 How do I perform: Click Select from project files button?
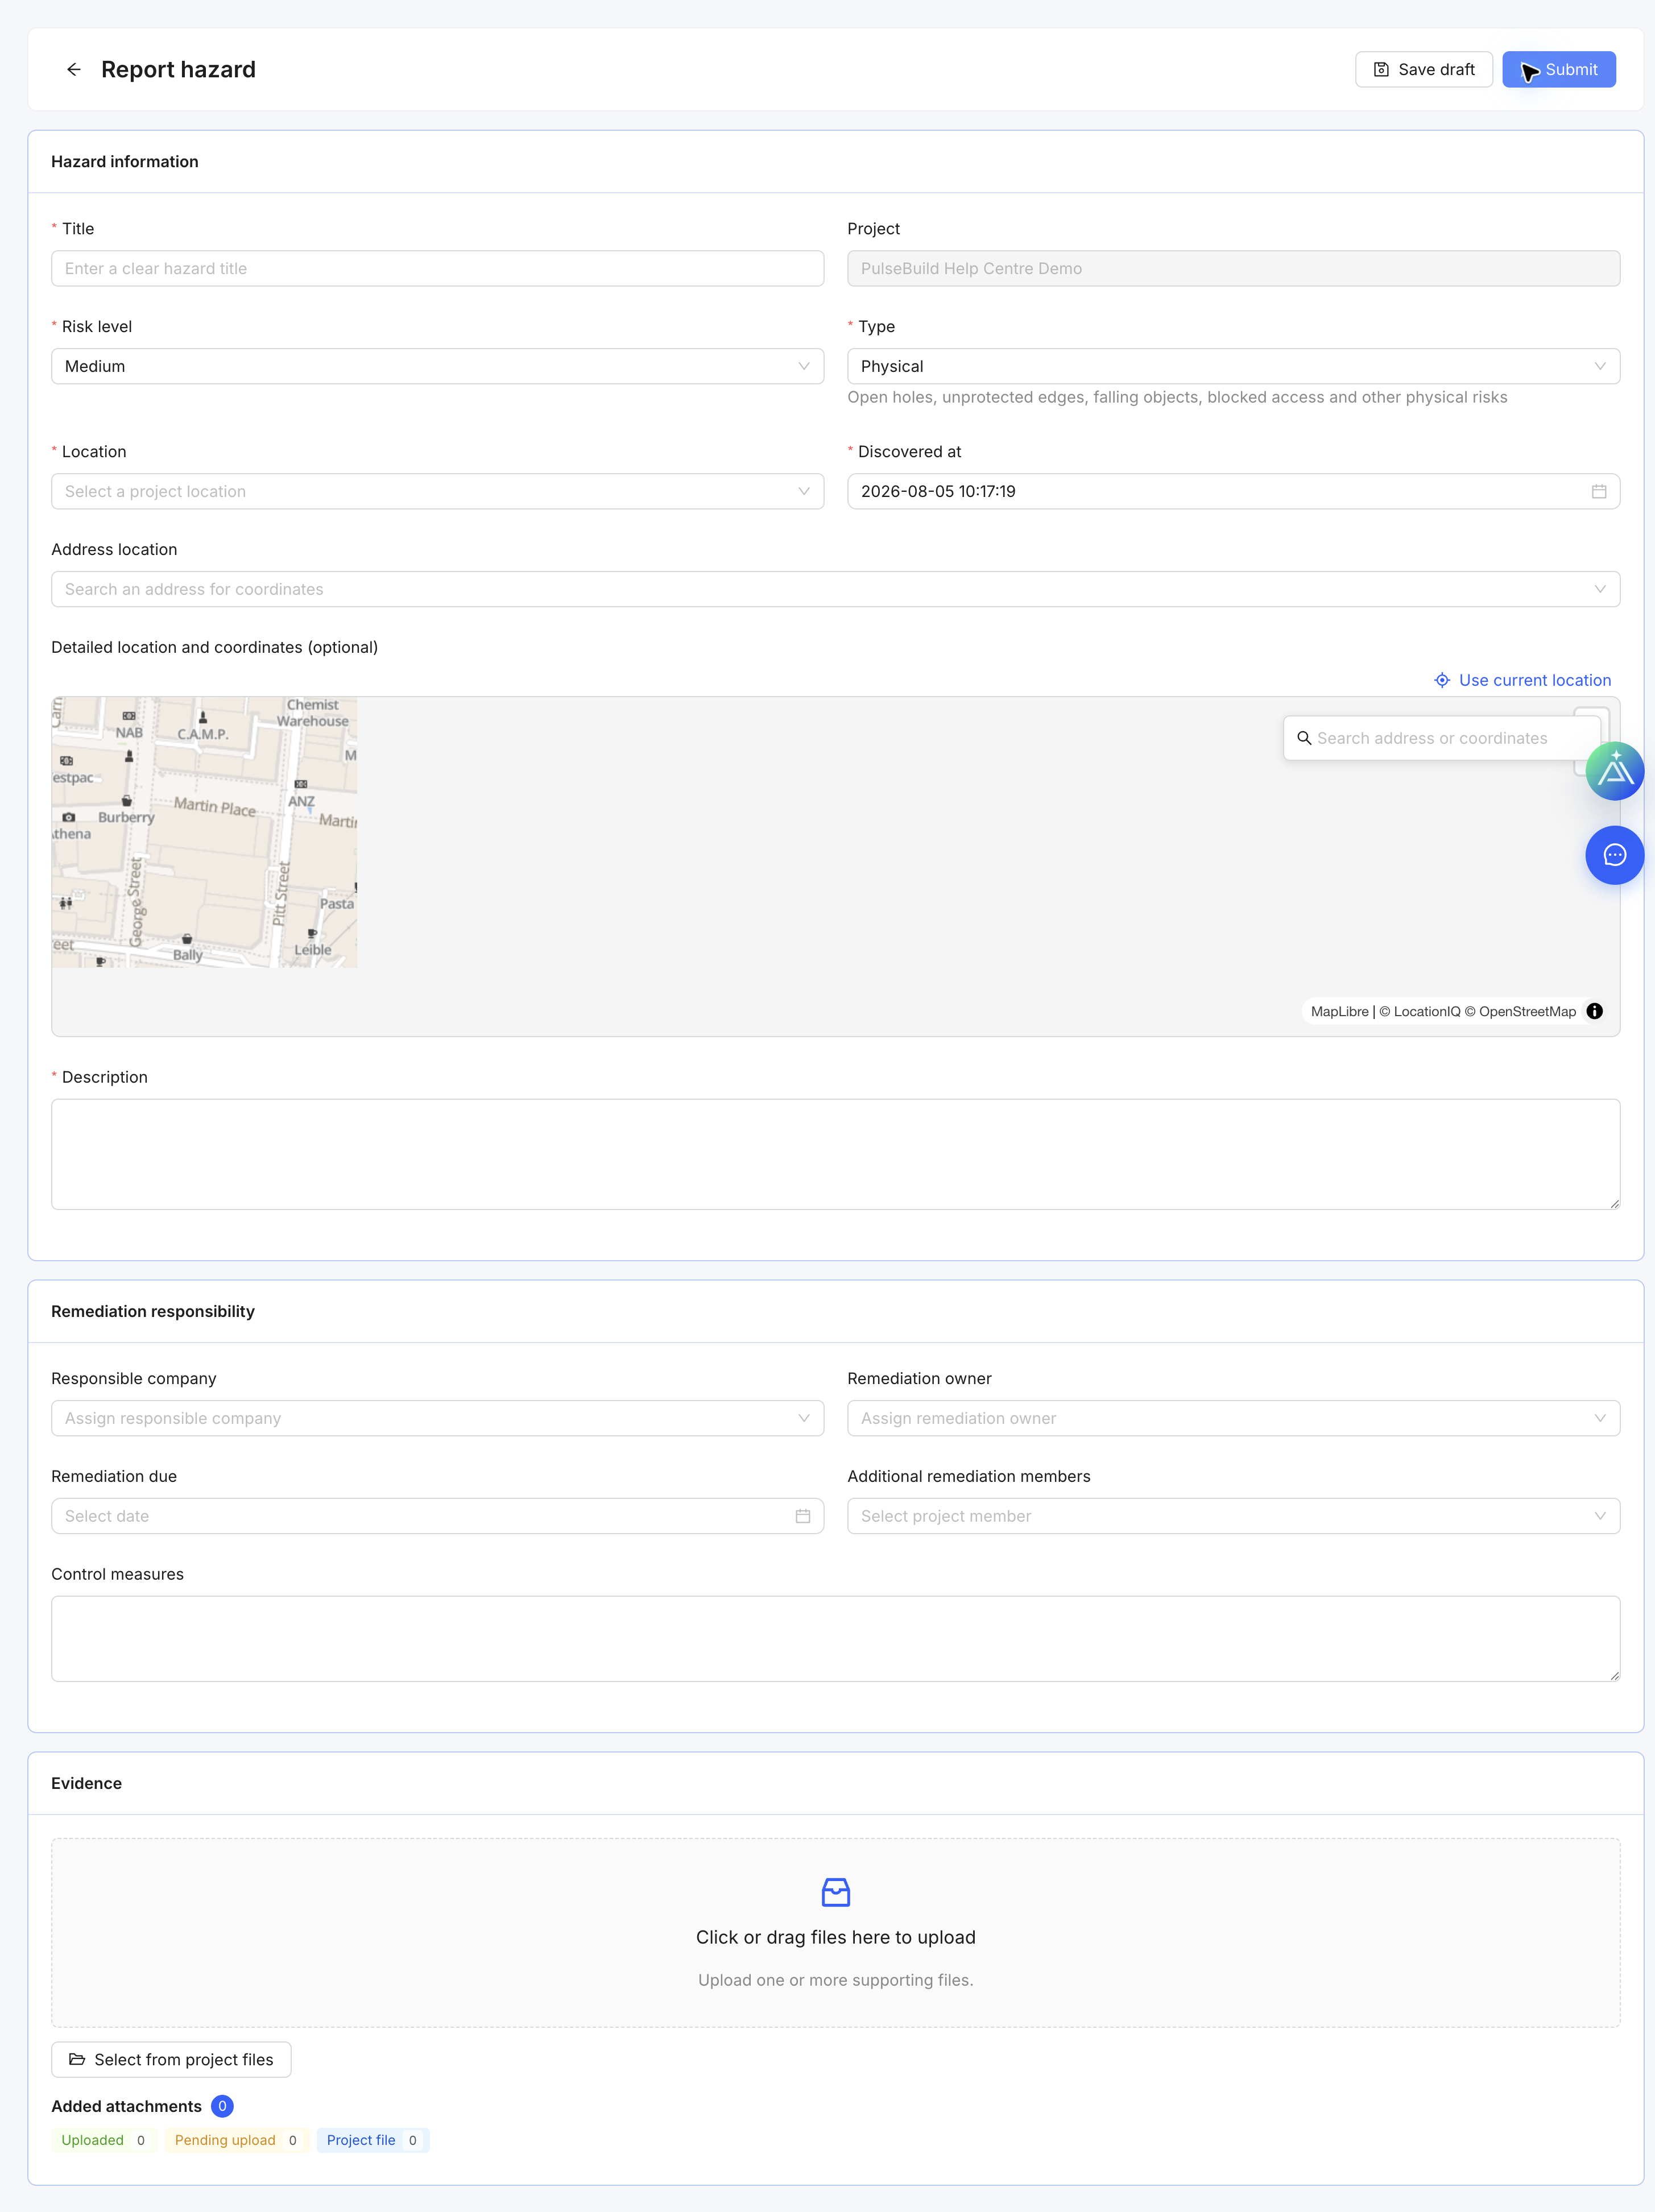coord(171,2059)
